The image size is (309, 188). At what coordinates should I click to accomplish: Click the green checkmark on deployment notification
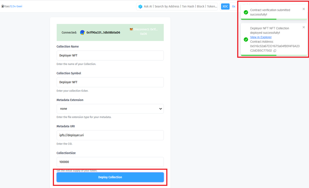click(246, 40)
